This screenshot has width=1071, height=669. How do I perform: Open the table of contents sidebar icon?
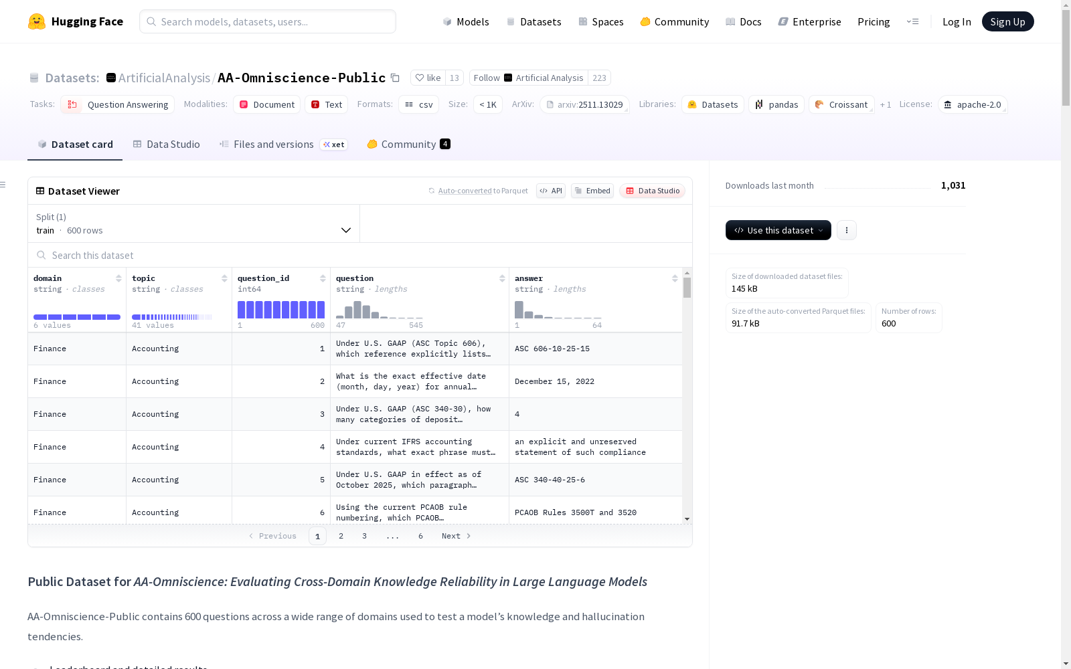pyautogui.click(x=3, y=185)
